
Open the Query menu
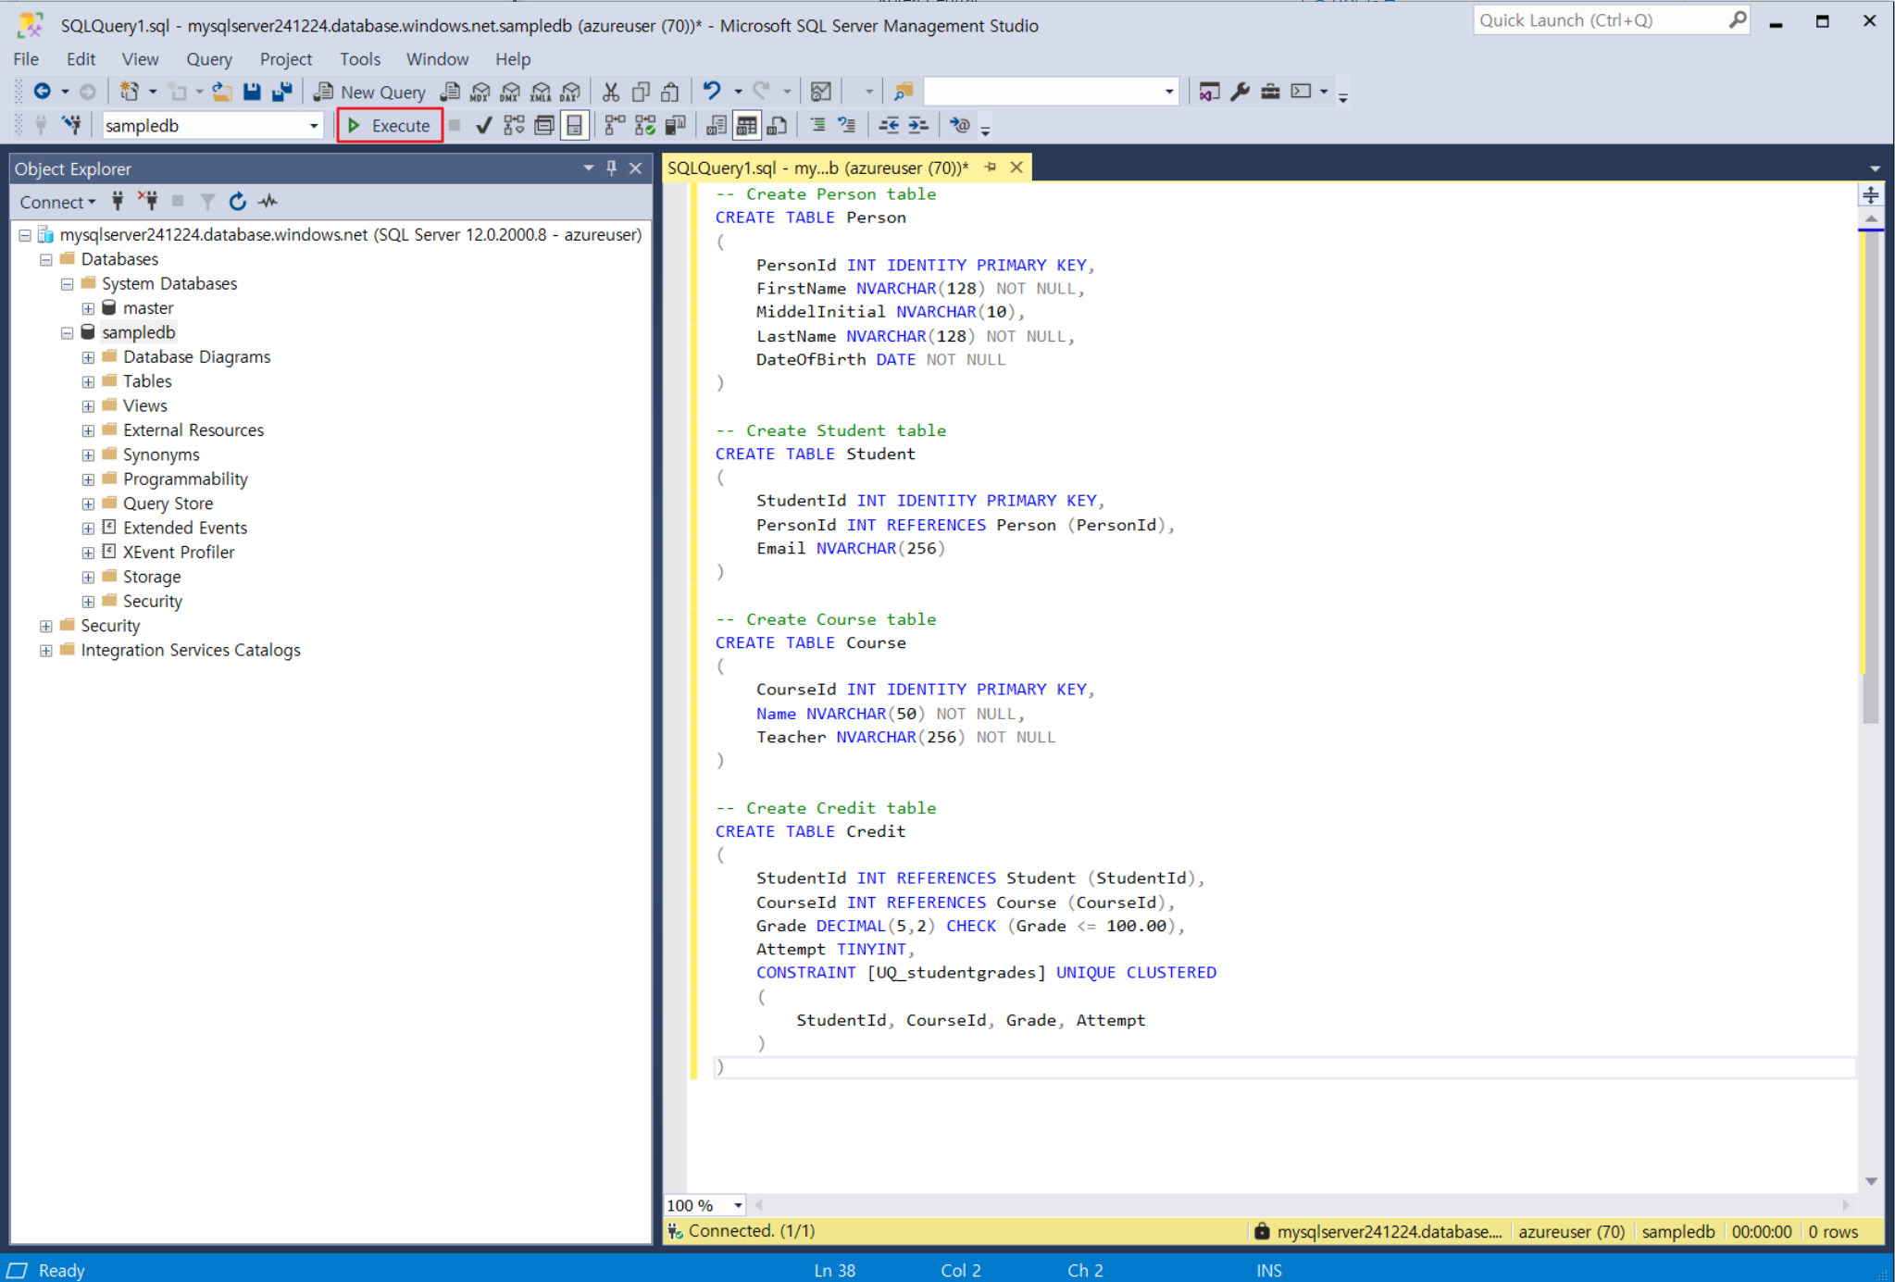click(x=208, y=58)
